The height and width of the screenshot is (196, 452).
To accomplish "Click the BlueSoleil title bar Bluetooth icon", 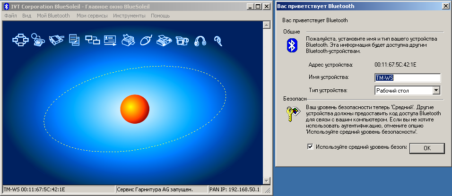I will click(6, 6).
